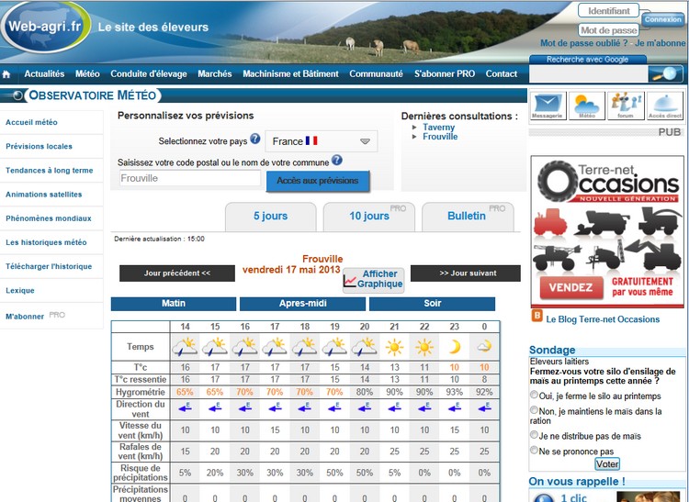The image size is (689, 502).
Task: Click weather icon for hour 17
Action: [275, 346]
